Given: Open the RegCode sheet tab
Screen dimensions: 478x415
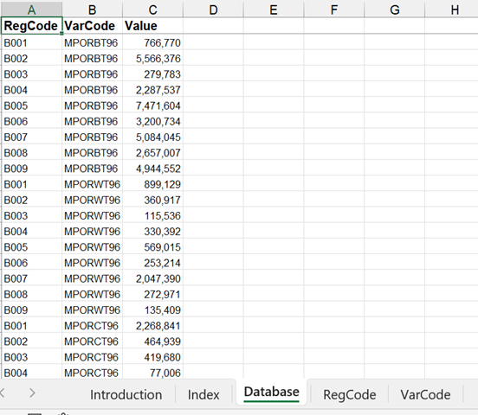Looking at the screenshot, I should coord(349,394).
